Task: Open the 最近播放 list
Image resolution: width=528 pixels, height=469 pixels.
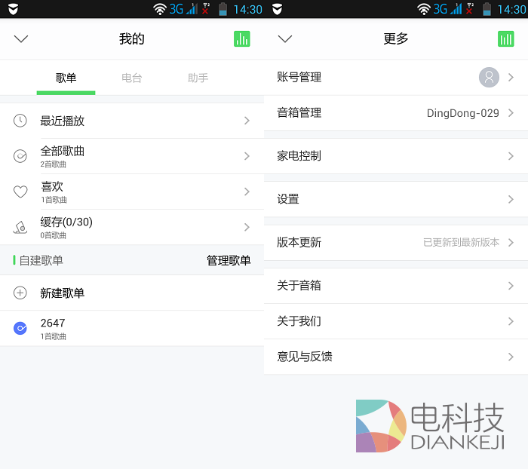Action: 132,121
